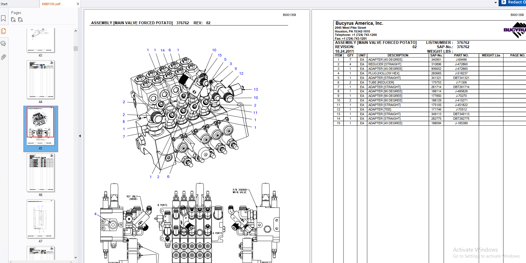The height and width of the screenshot is (263, 526).
Task: Select the BI001358.pdf document tab
Action: (51, 4)
